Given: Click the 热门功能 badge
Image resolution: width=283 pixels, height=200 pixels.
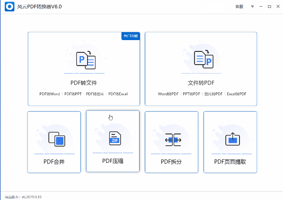Looking at the screenshot, I should (x=131, y=36).
